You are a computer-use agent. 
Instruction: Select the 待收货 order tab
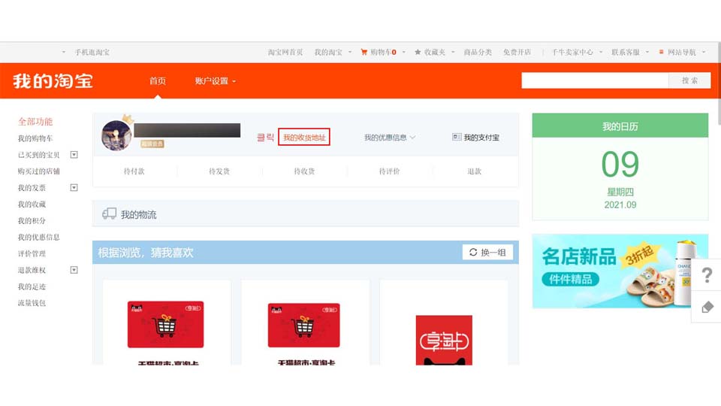[x=304, y=171]
